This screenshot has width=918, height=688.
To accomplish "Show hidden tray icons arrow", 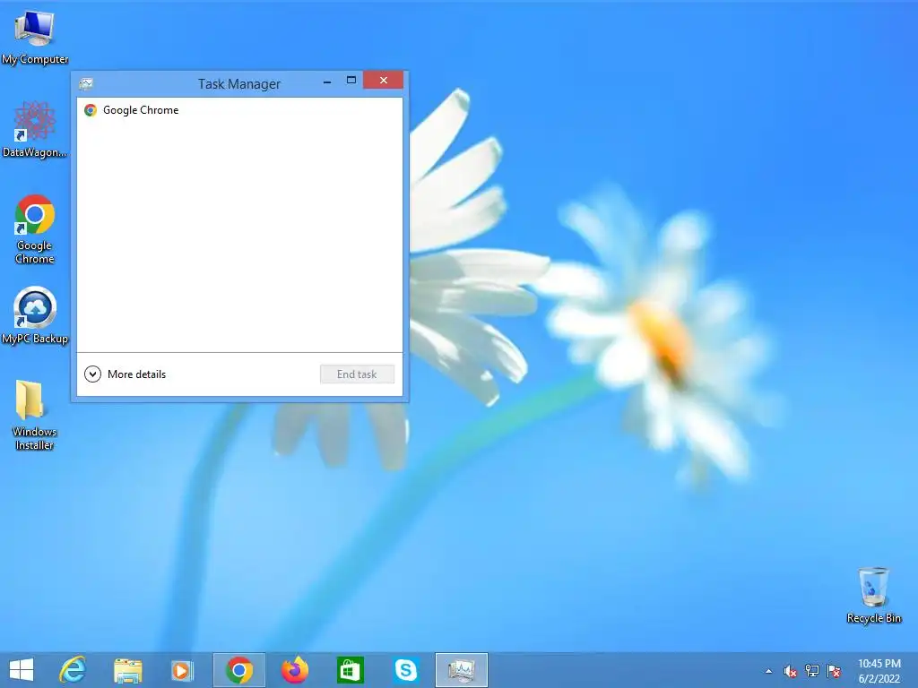I will [x=768, y=671].
